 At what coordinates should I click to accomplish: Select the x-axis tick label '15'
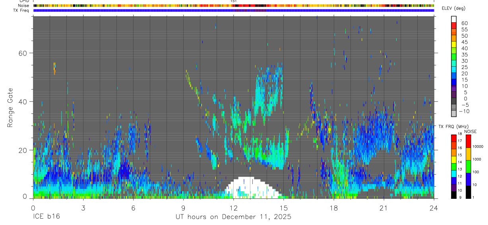(x=284, y=208)
